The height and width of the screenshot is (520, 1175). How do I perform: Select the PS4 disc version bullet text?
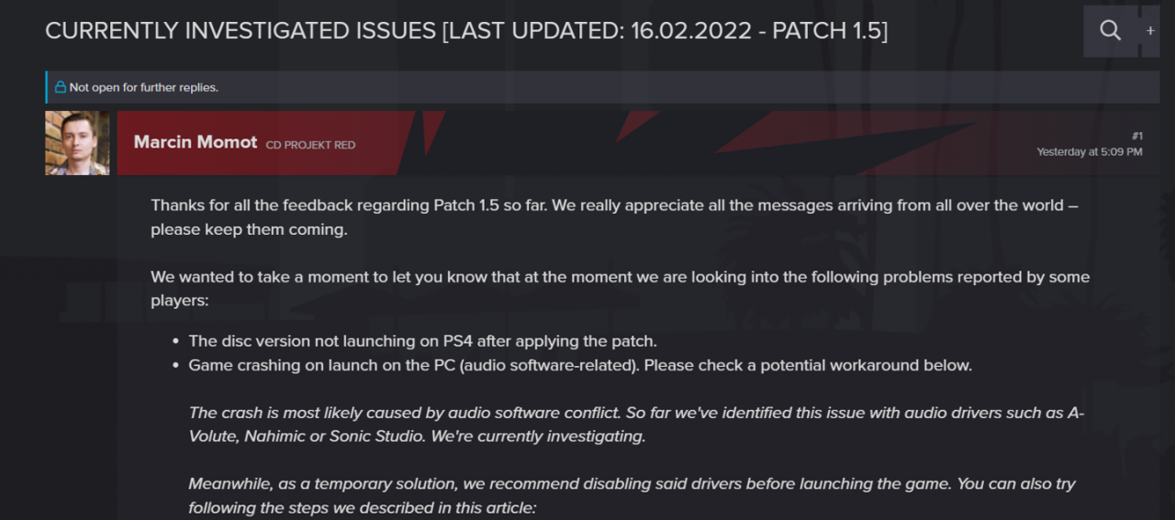[x=422, y=341]
